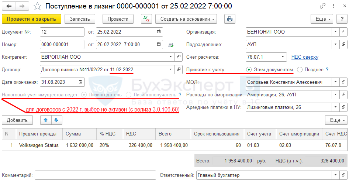The width and height of the screenshot is (349, 182).
Task: Show Дт/Кт postings icon
Action: (x=146, y=19)
